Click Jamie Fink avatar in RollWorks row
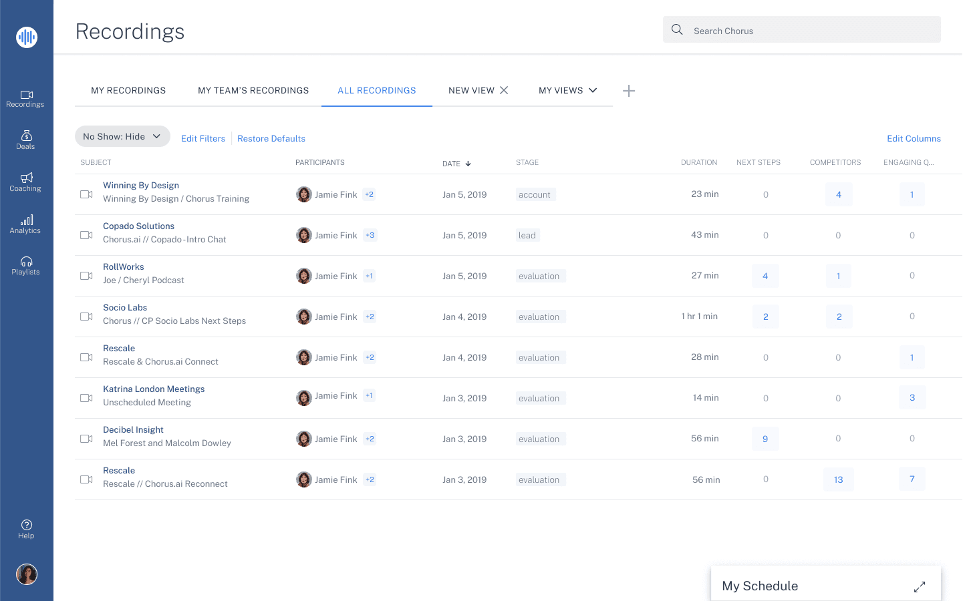963x601 pixels. [x=304, y=276]
